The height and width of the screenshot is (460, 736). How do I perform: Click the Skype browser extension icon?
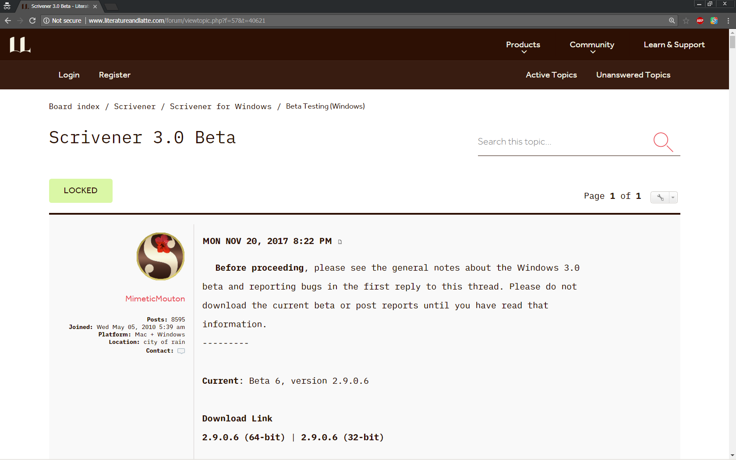(714, 21)
